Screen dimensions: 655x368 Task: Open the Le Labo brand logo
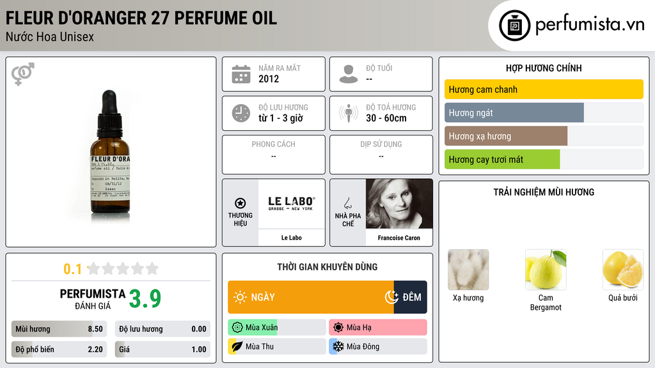click(292, 204)
